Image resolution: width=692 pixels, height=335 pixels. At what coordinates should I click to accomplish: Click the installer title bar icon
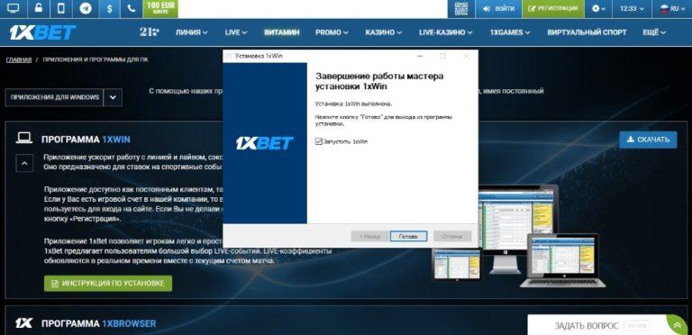[229, 56]
